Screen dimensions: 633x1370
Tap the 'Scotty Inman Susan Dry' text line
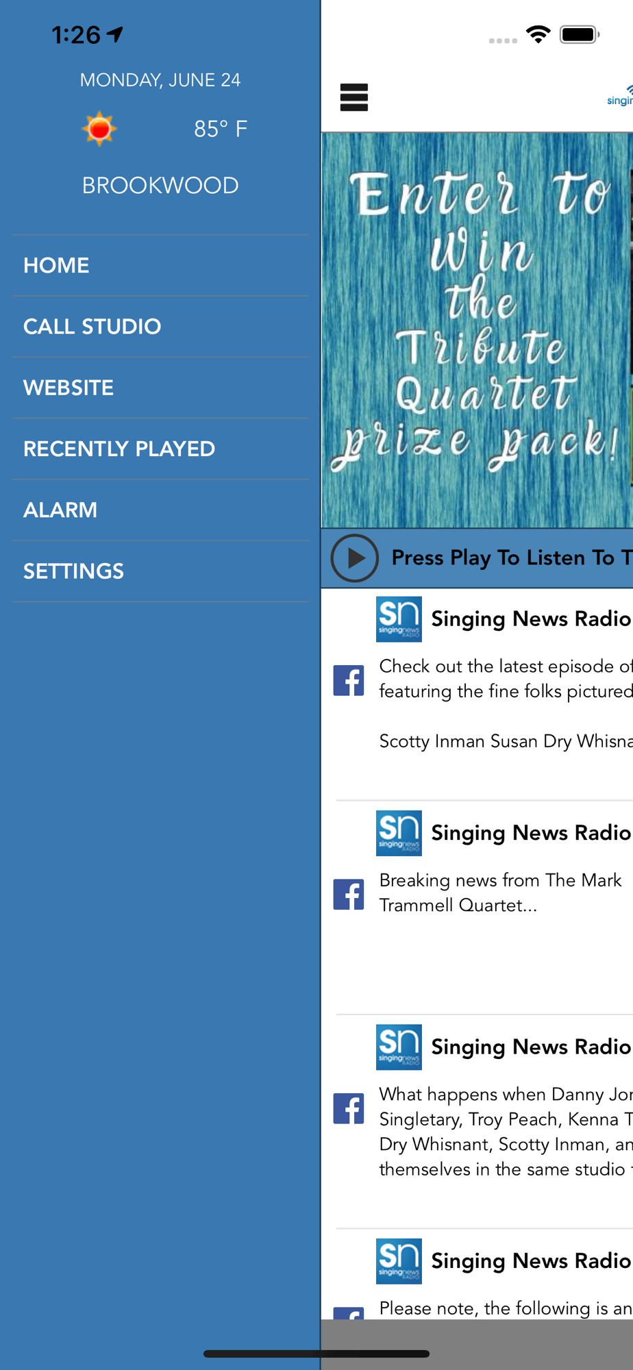(506, 741)
